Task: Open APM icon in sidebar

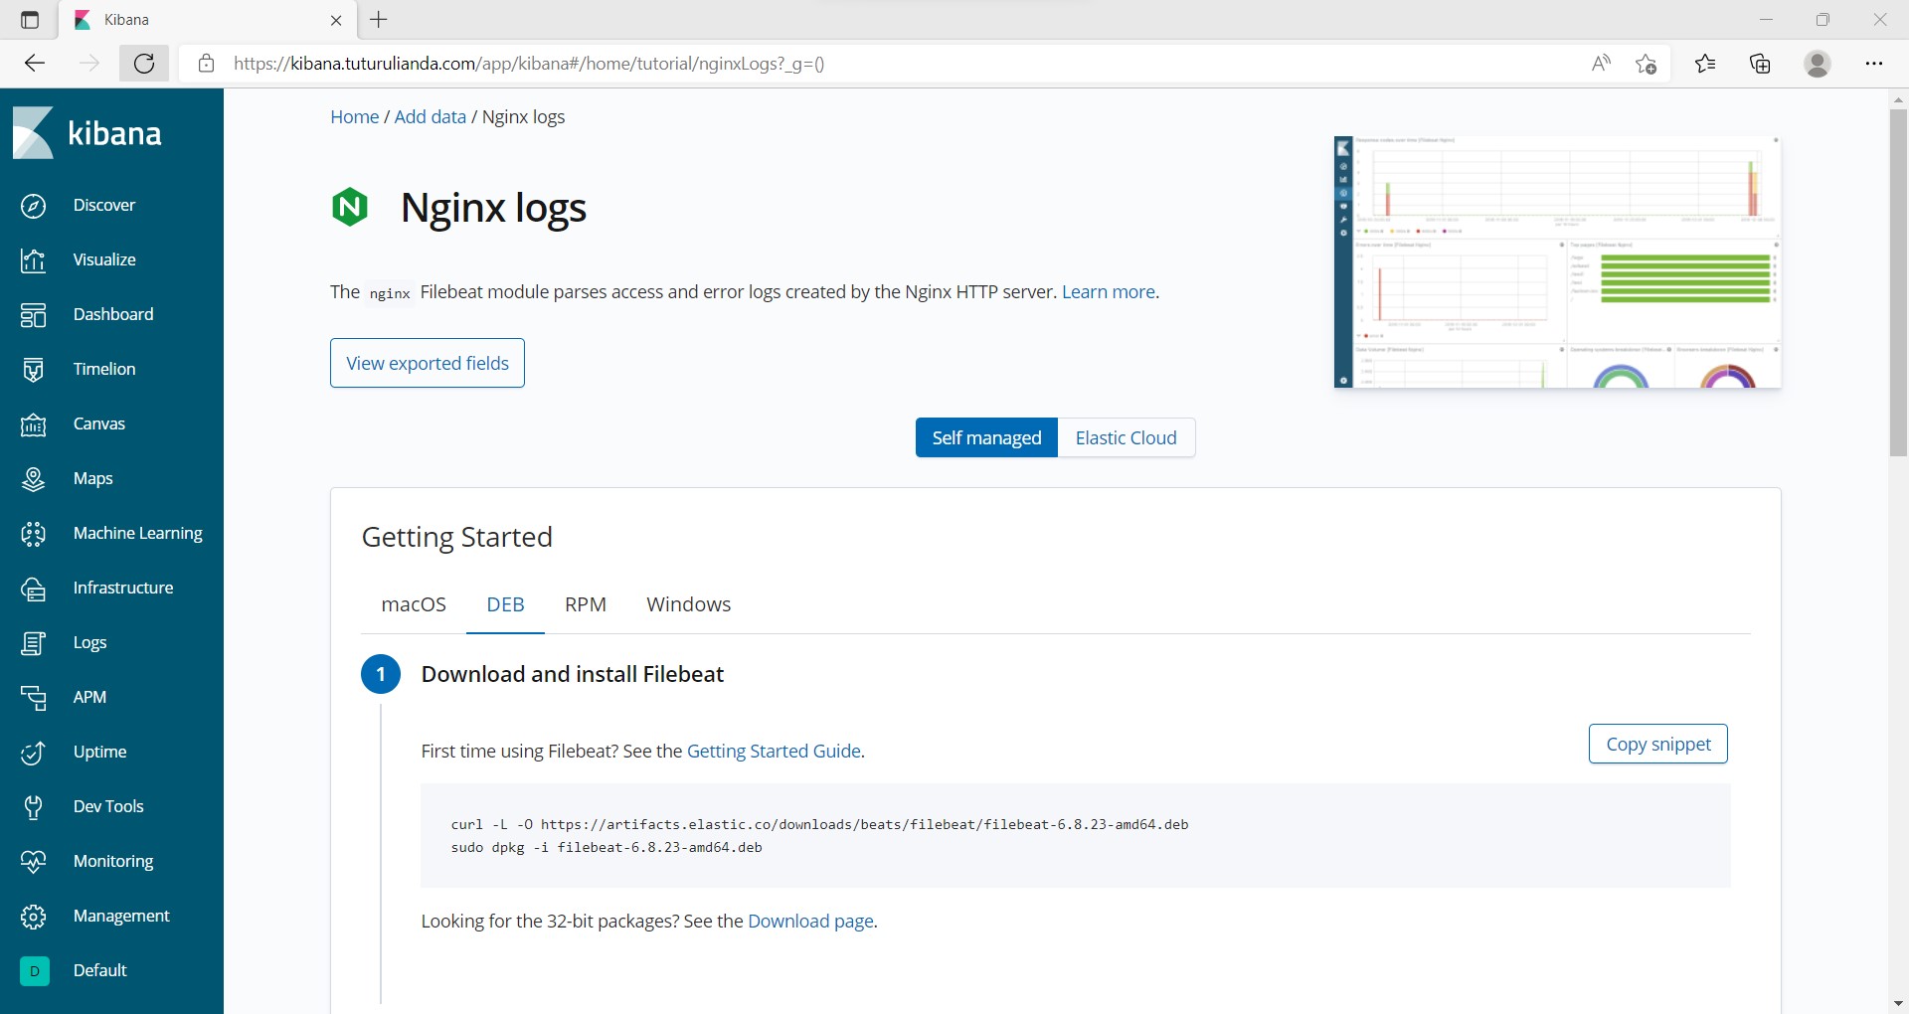Action: (34, 698)
